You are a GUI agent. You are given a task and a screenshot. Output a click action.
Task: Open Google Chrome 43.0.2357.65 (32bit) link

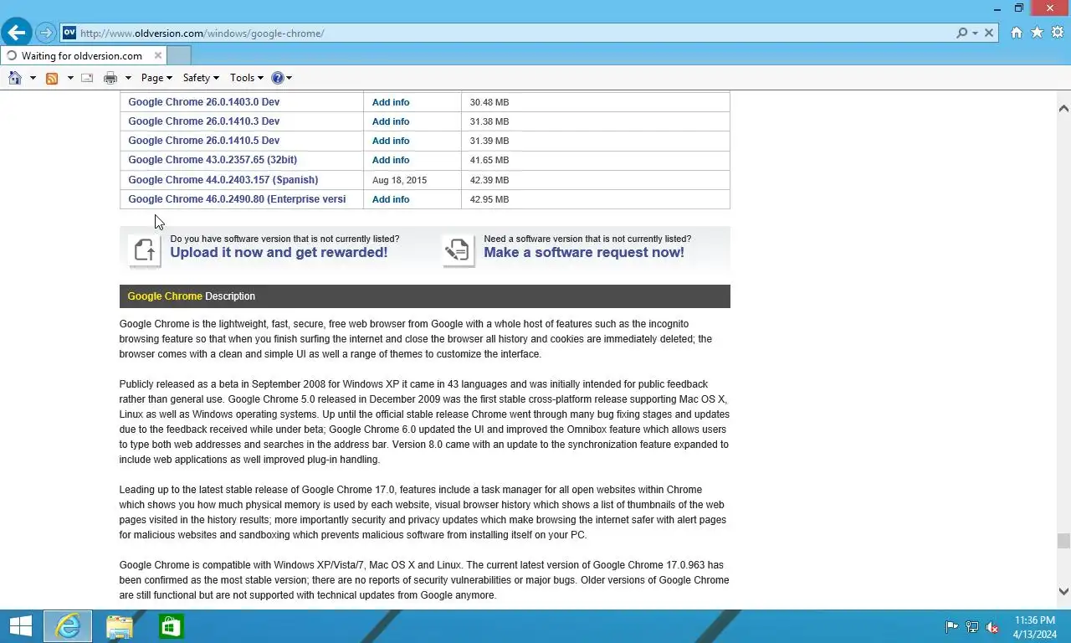[213, 160]
